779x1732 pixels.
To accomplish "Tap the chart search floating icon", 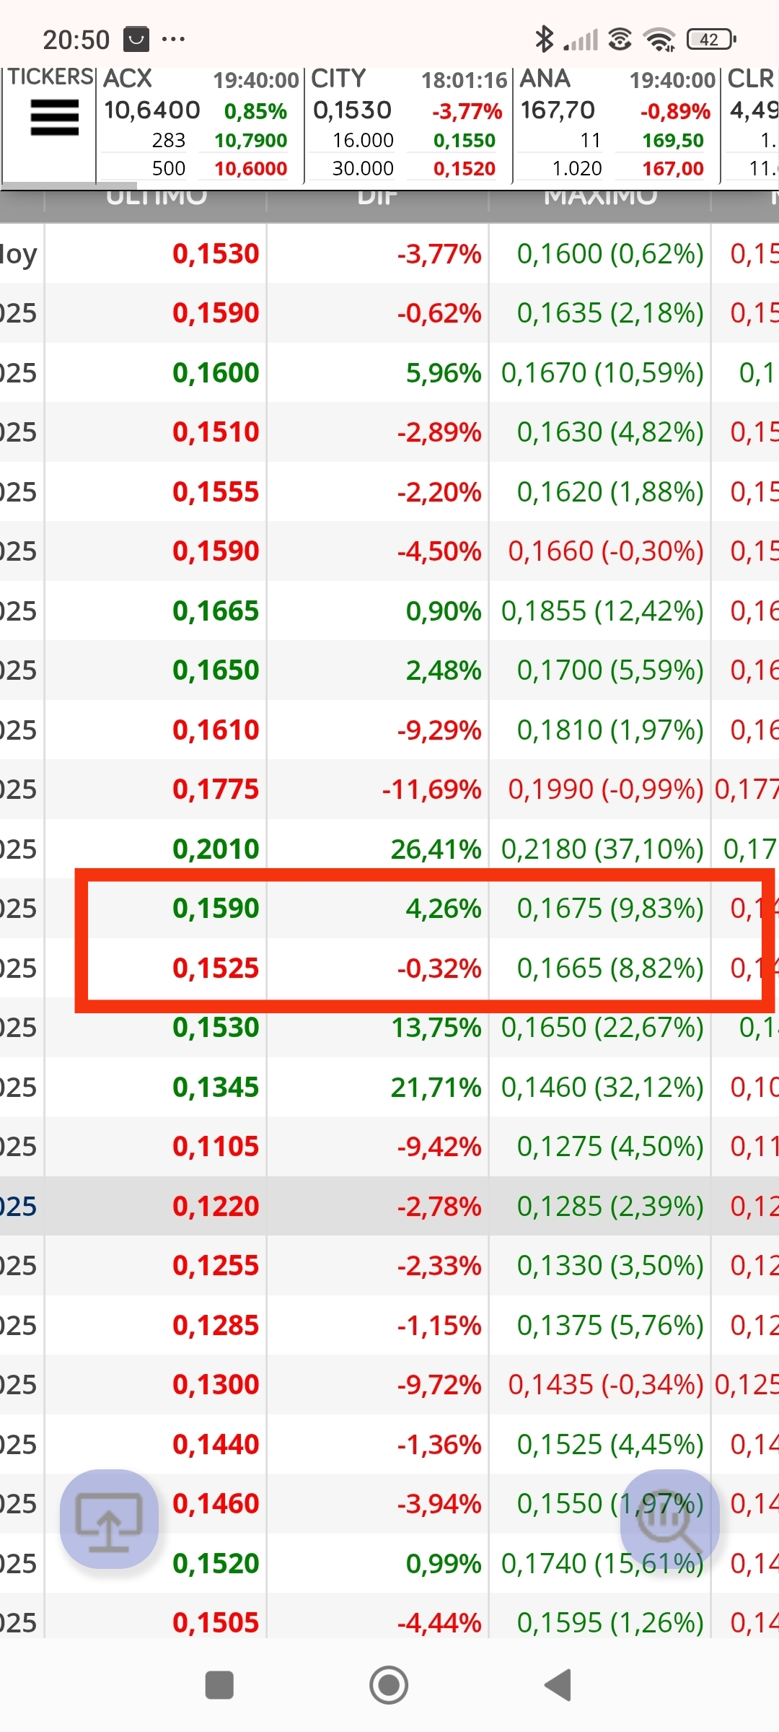I will (x=670, y=1518).
